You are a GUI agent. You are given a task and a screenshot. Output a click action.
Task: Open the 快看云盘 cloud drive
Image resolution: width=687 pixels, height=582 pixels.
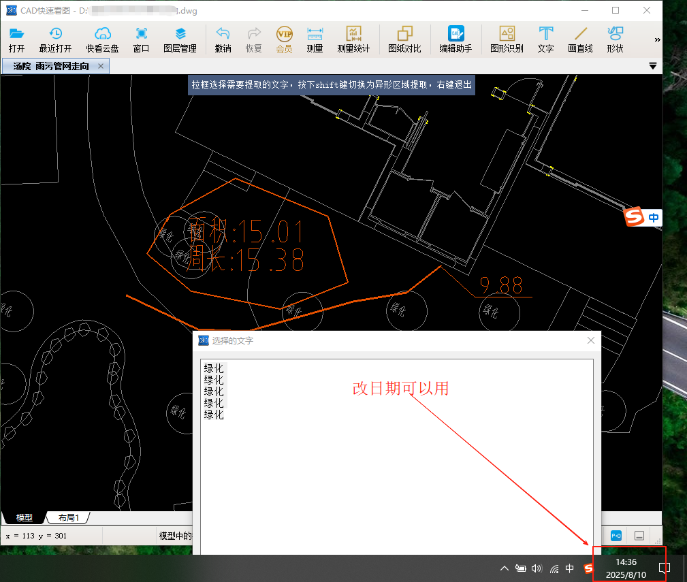click(x=103, y=39)
